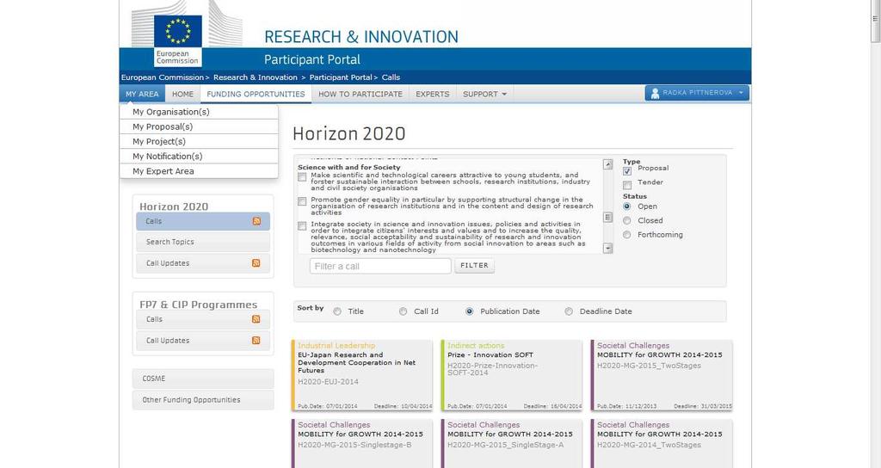The width and height of the screenshot is (881, 468).
Task: Click the topic list scrollbar handle
Action: tap(607, 218)
